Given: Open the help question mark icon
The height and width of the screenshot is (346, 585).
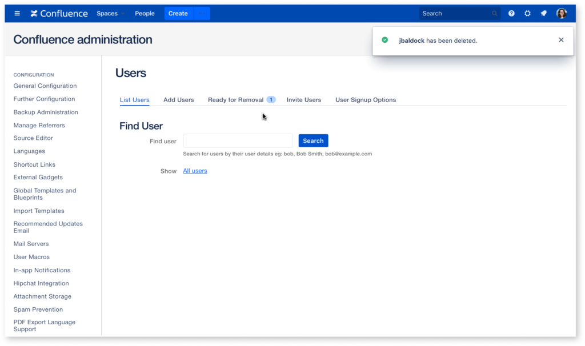Looking at the screenshot, I should tap(511, 14).
